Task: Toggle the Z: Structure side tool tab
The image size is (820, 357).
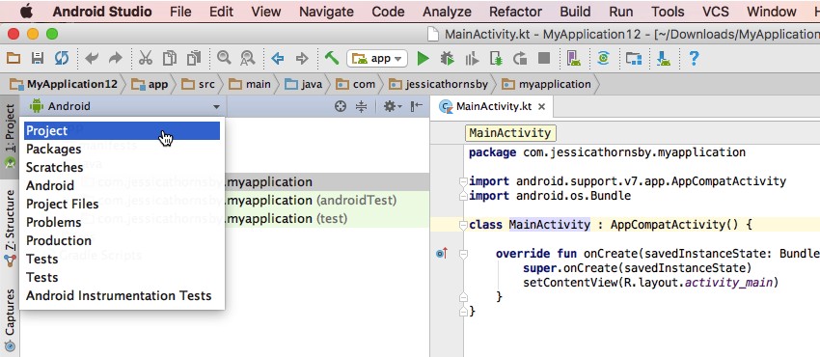Action: pyautogui.click(x=10, y=228)
